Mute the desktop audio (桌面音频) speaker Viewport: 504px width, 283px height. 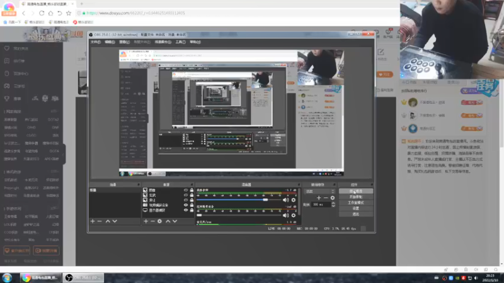pyautogui.click(x=285, y=200)
